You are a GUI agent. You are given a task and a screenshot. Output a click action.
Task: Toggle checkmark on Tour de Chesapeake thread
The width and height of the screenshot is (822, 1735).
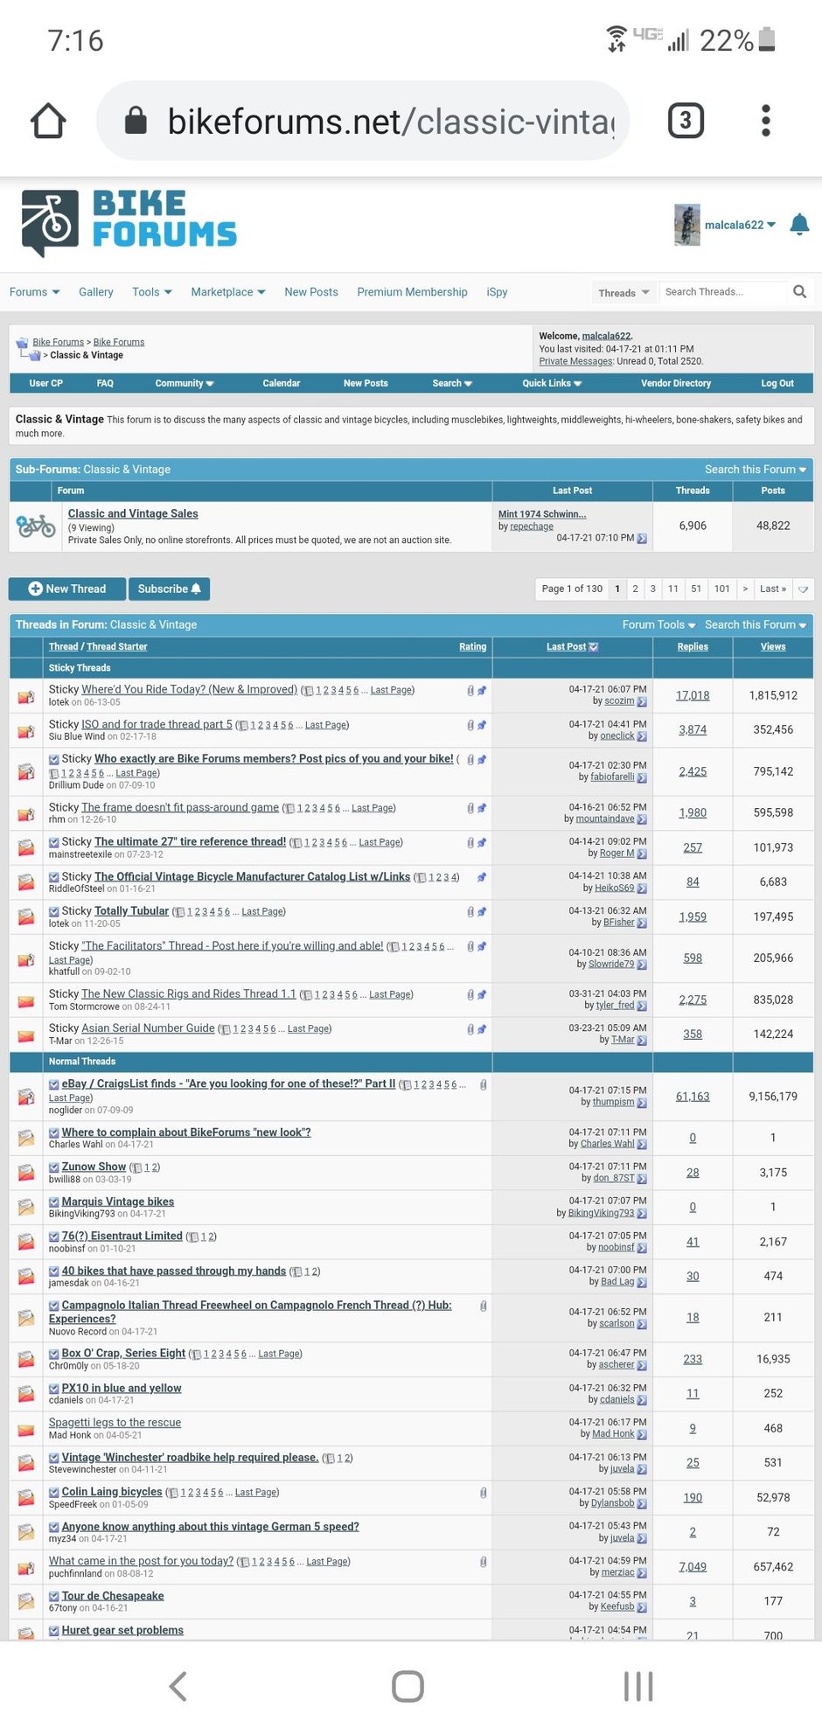pos(54,1597)
